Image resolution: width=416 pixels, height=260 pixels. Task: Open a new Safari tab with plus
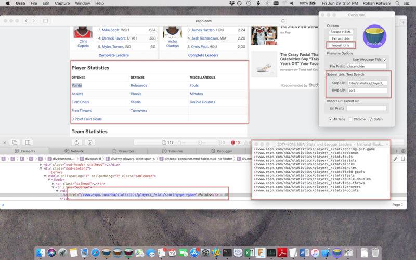point(403,23)
